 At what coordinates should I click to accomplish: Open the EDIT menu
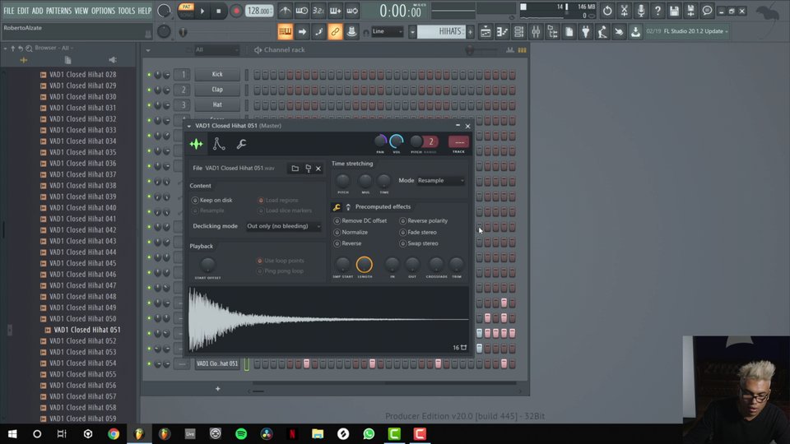23,11
